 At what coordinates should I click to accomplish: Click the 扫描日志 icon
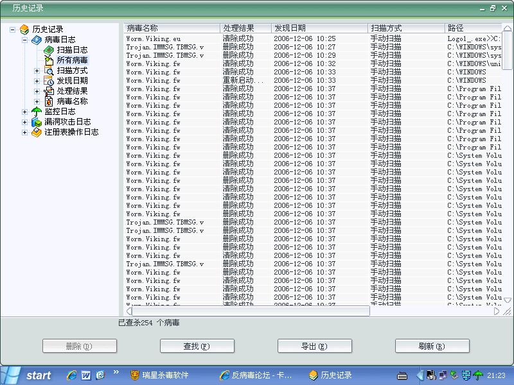coord(49,50)
